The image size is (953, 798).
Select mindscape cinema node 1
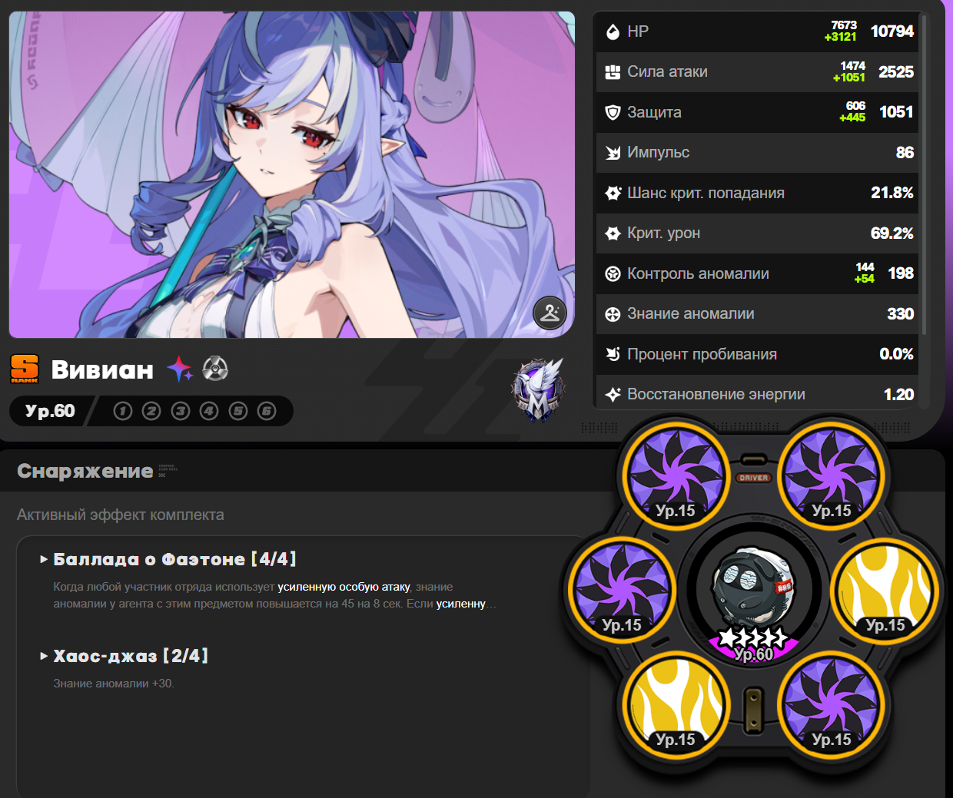click(123, 411)
